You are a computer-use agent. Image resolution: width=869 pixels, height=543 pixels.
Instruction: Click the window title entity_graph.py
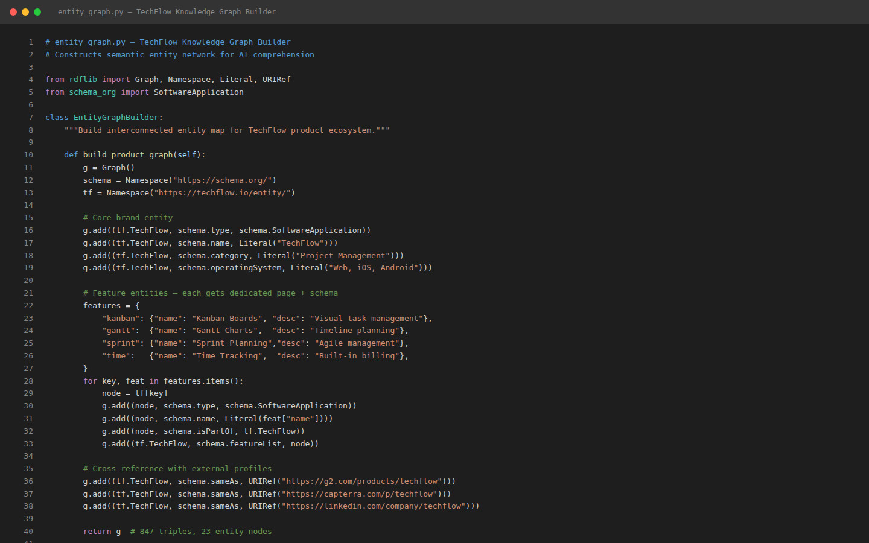tap(167, 12)
